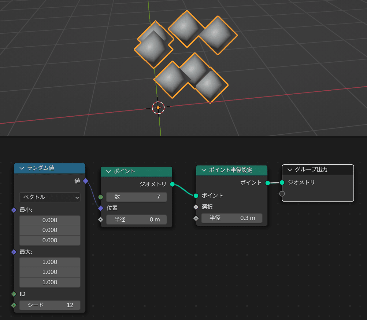Image resolution: width=367 pixels, height=320 pixels.
Task: Select the グループ出力 node header
Action: pyautogui.click(x=318, y=169)
